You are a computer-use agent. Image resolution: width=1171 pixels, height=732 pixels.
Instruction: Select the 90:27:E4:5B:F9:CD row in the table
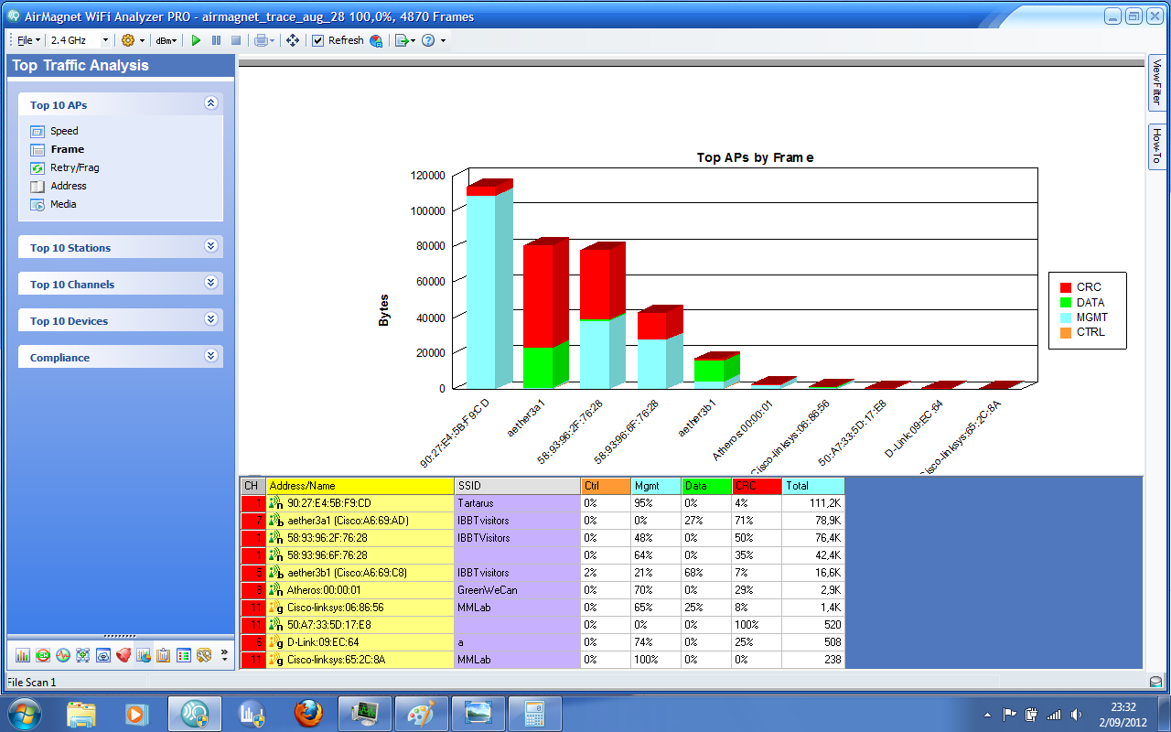pyautogui.click(x=542, y=503)
